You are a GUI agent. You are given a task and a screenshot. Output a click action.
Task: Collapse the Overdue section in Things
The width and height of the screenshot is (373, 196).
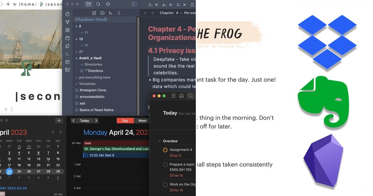click(x=159, y=141)
